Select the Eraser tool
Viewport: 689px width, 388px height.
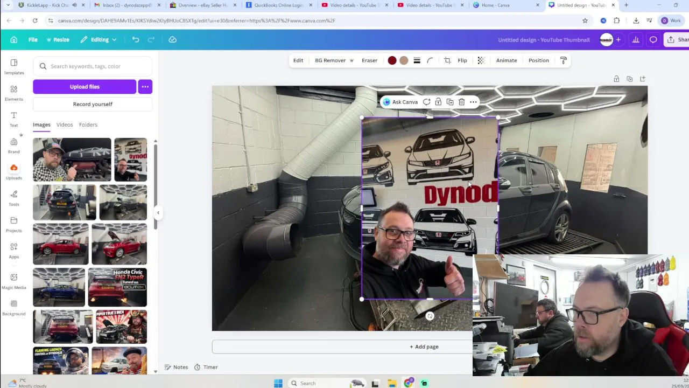(x=369, y=60)
